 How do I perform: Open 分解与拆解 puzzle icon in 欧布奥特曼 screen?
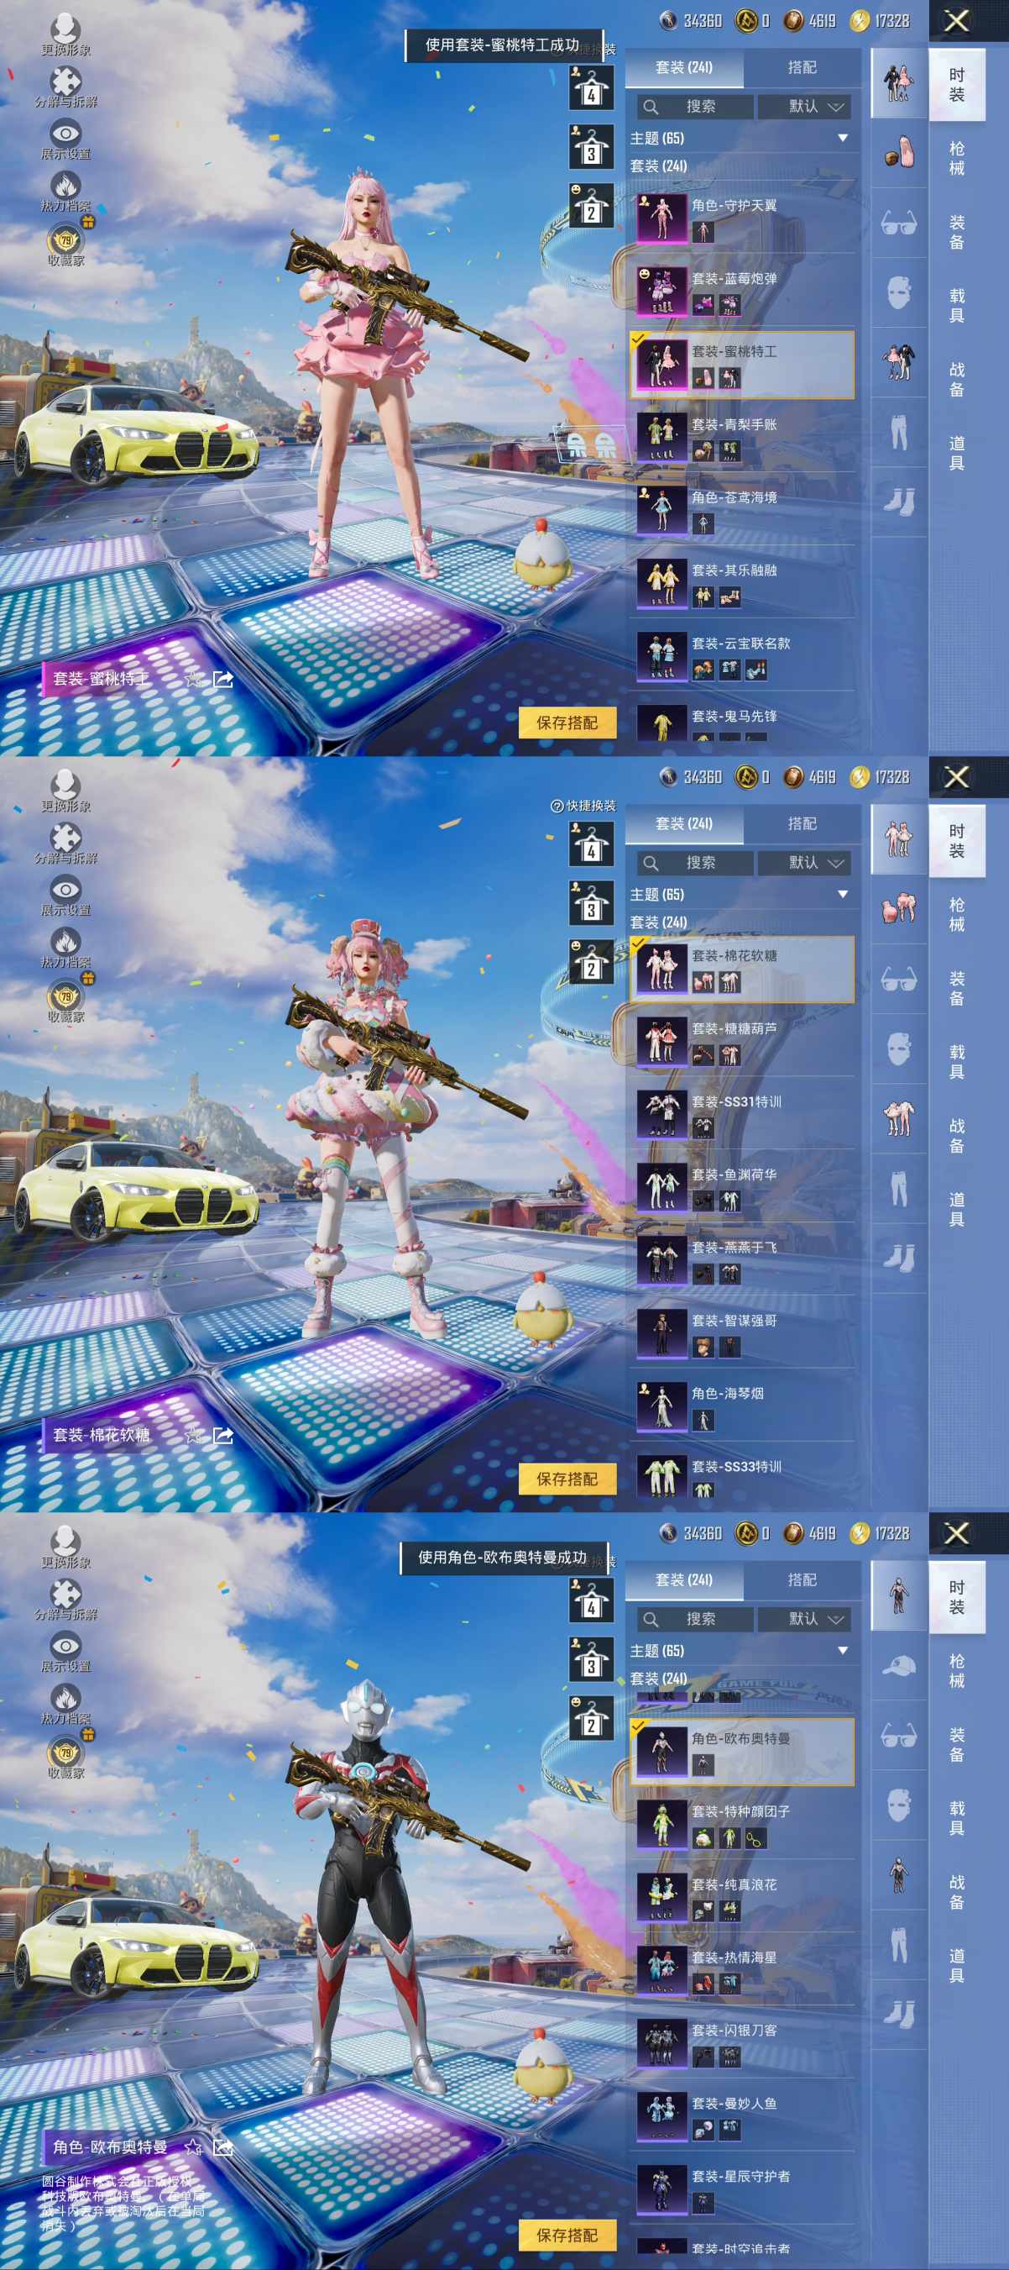[66, 1592]
